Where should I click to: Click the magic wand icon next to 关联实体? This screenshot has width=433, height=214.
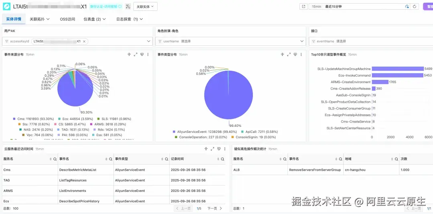pos(127,6)
